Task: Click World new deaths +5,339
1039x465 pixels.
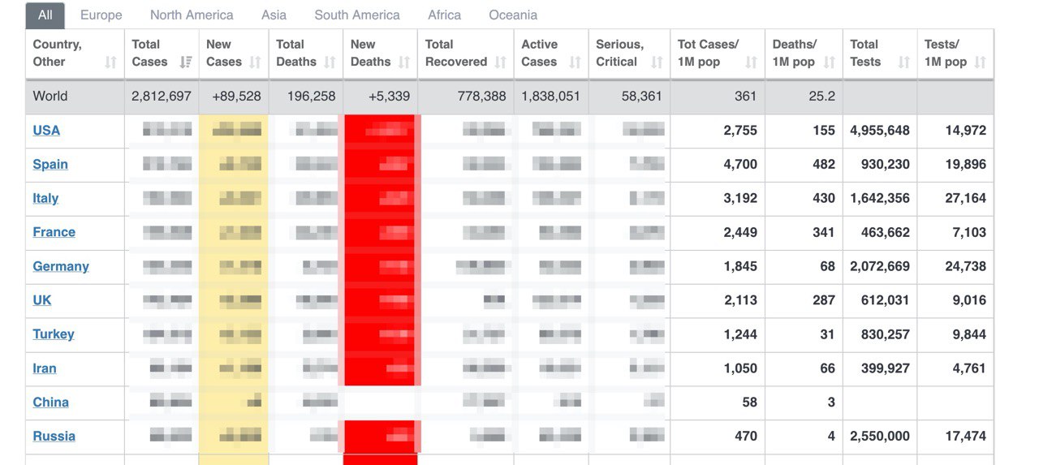Action: [x=390, y=97]
